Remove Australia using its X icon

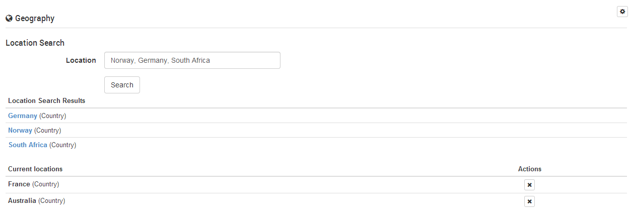click(x=529, y=201)
